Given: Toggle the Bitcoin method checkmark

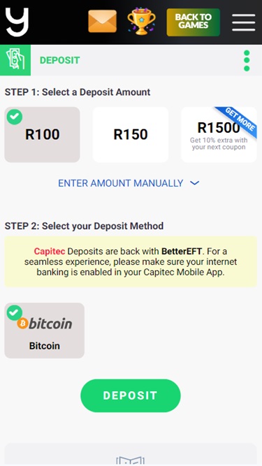Looking at the screenshot, I should click(15, 313).
